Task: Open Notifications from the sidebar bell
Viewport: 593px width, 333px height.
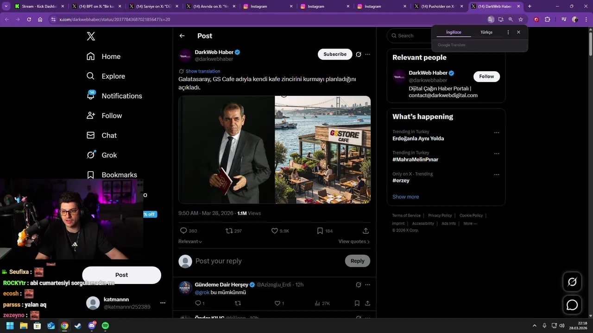Action: (x=91, y=96)
